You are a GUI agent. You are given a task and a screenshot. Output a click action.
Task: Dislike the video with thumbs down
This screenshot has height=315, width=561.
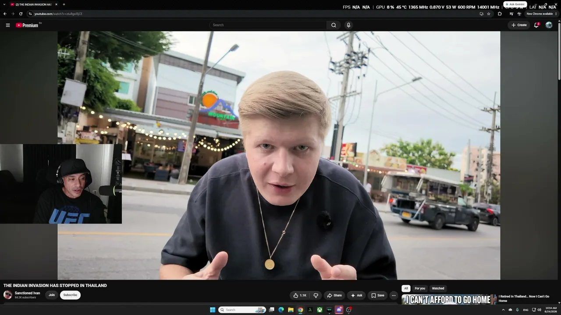click(x=316, y=295)
